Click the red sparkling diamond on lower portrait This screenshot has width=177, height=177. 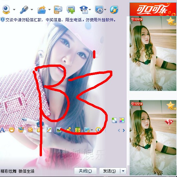(169, 122)
